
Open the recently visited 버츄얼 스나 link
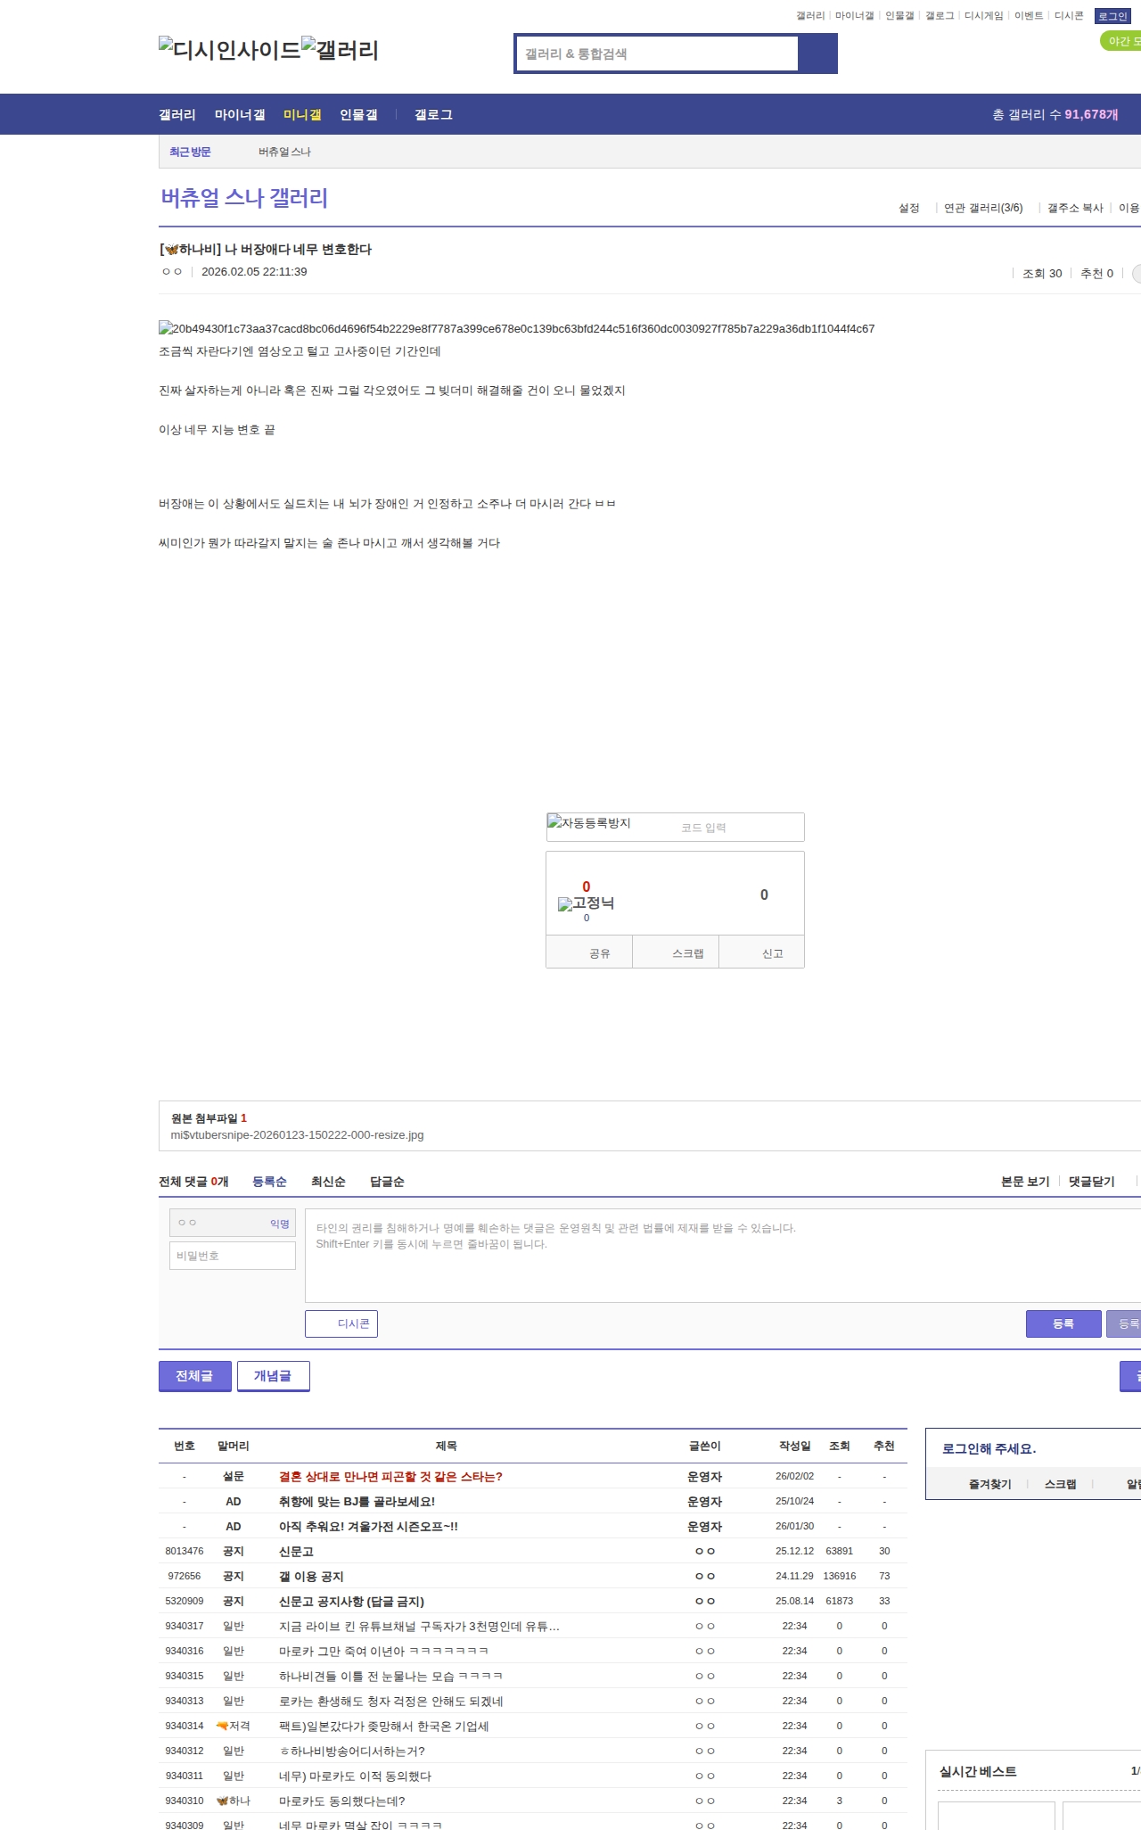285,152
